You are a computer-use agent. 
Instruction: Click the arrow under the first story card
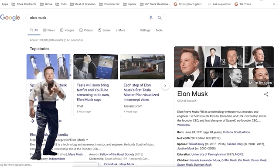(32, 121)
